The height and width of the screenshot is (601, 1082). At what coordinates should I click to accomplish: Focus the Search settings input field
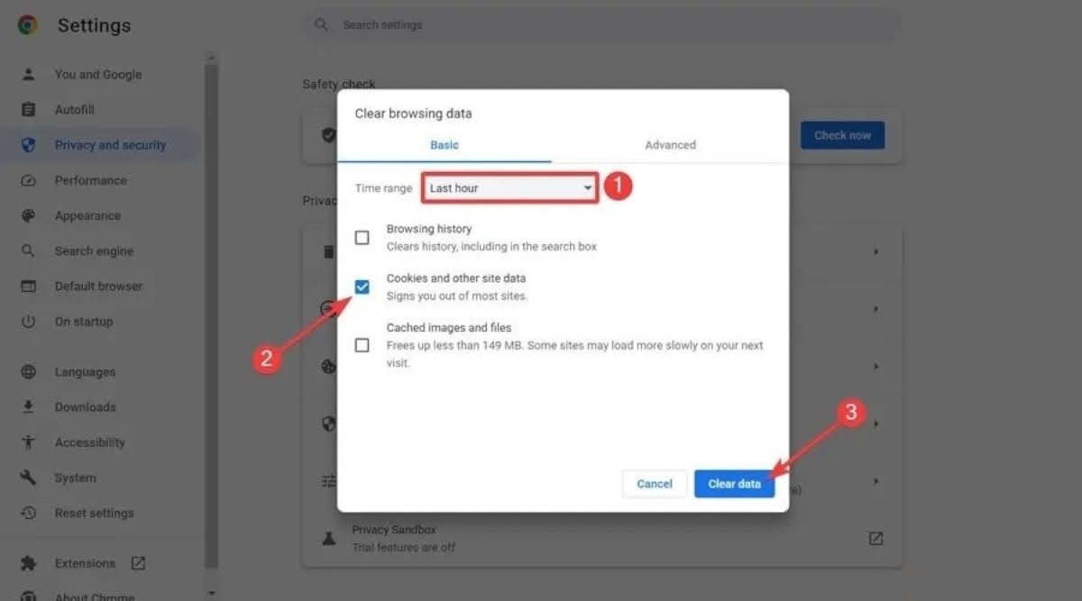click(x=601, y=24)
